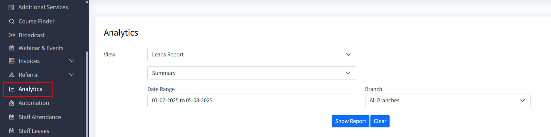
Task: Click the Date Range input field
Action: (x=251, y=100)
